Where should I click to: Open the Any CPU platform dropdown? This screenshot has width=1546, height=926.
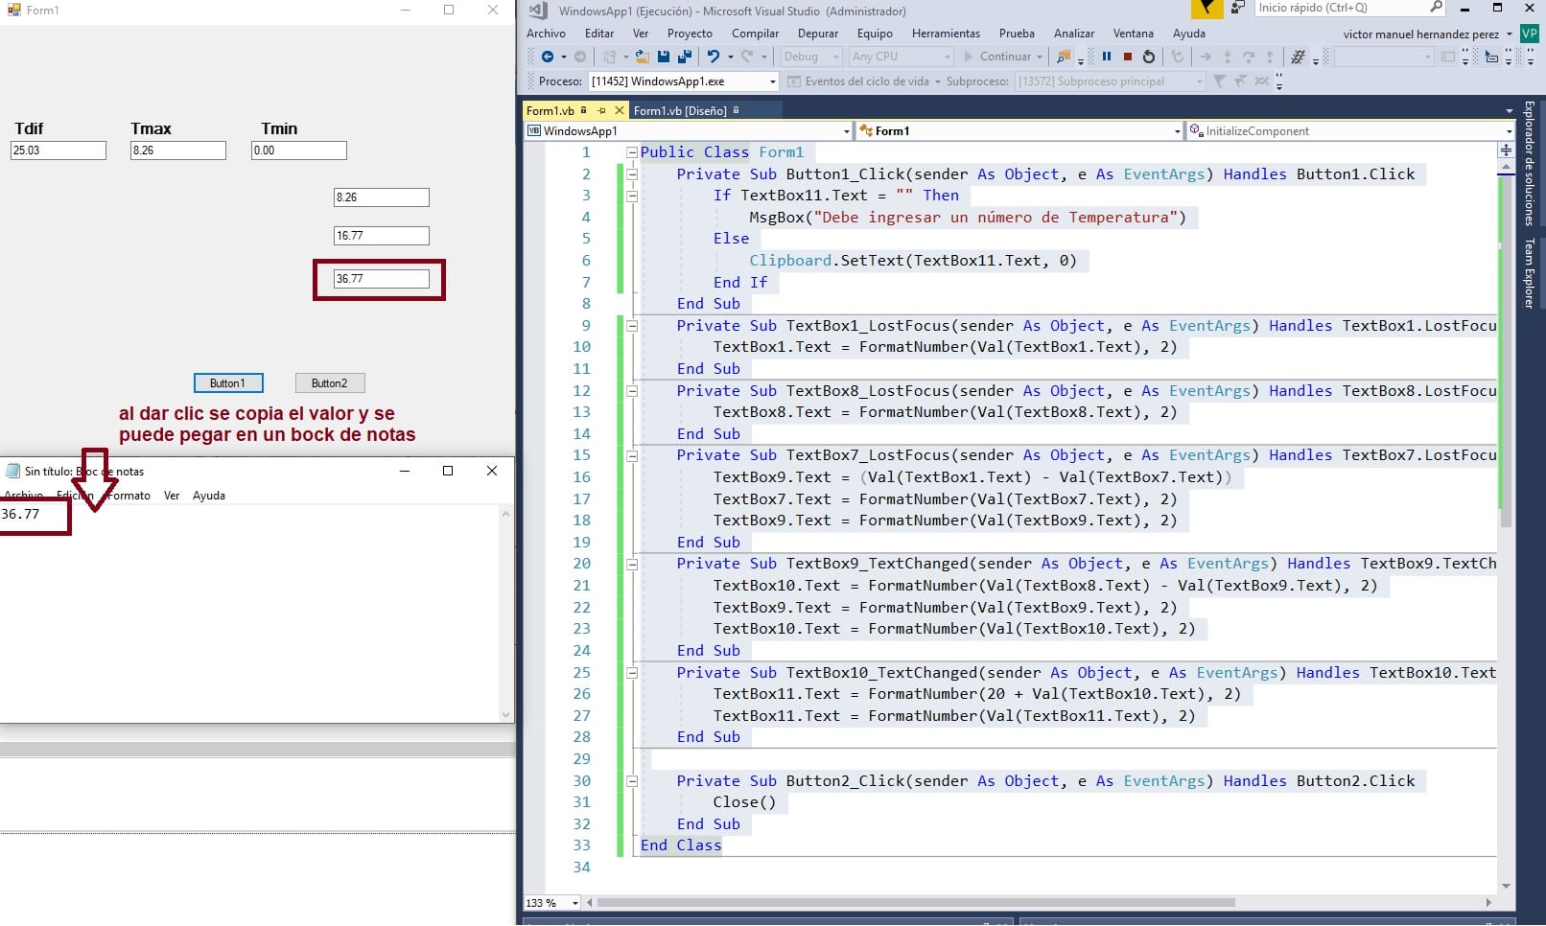(x=902, y=57)
